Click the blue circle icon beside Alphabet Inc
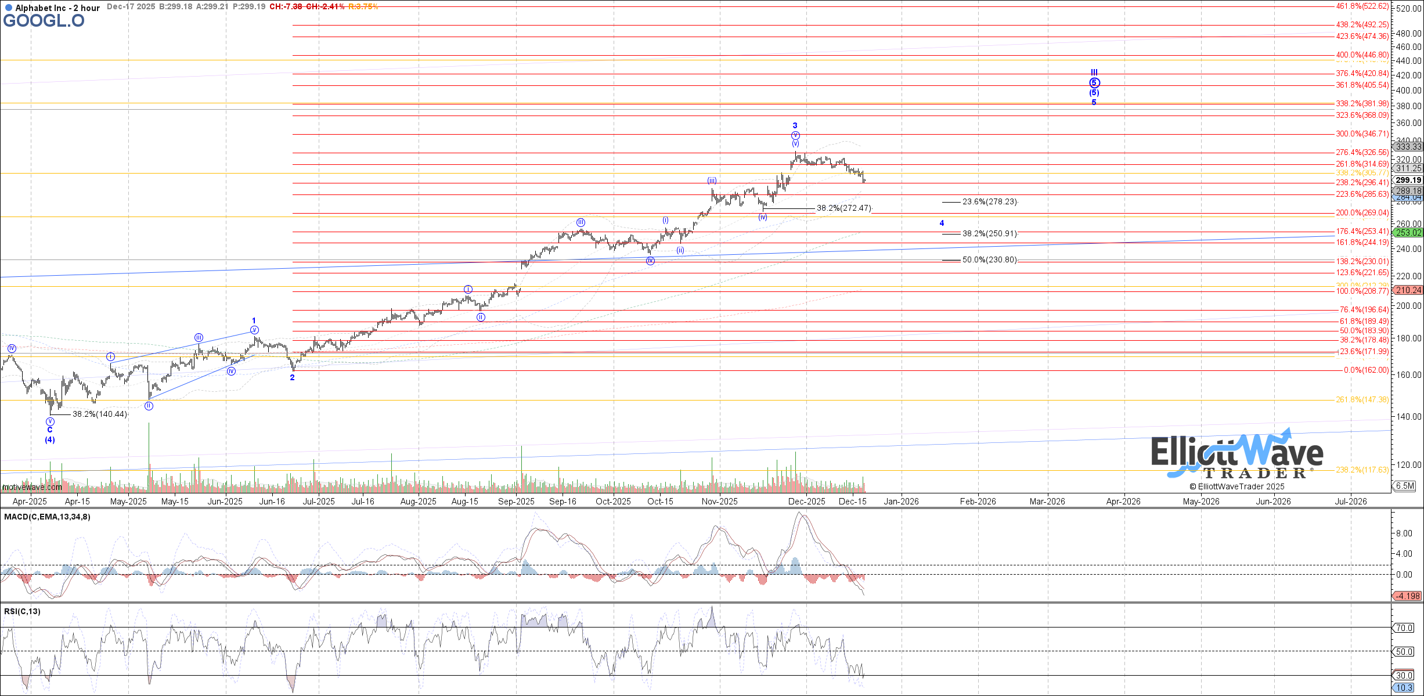The image size is (1424, 696). tap(8, 8)
